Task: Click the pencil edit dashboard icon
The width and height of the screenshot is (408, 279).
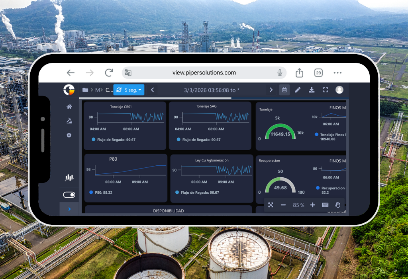Action: [x=298, y=90]
